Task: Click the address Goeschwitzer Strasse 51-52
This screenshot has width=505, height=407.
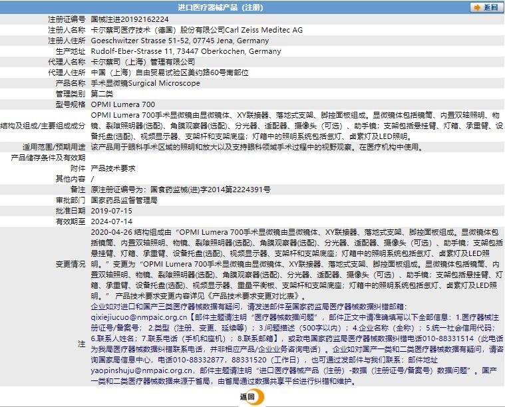Action: pos(140,41)
